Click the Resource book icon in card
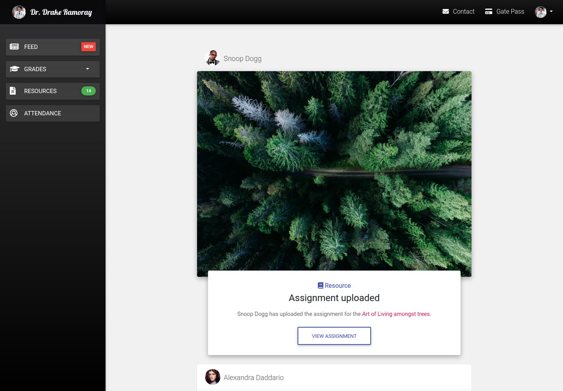Screen dimensions: 563x391 click(321, 285)
